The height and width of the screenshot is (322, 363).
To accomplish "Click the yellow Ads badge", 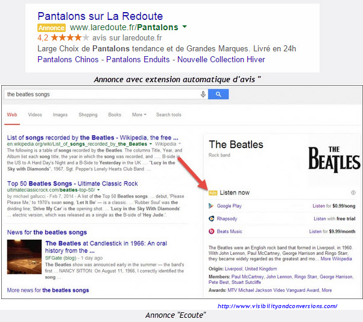I will coord(213,193).
